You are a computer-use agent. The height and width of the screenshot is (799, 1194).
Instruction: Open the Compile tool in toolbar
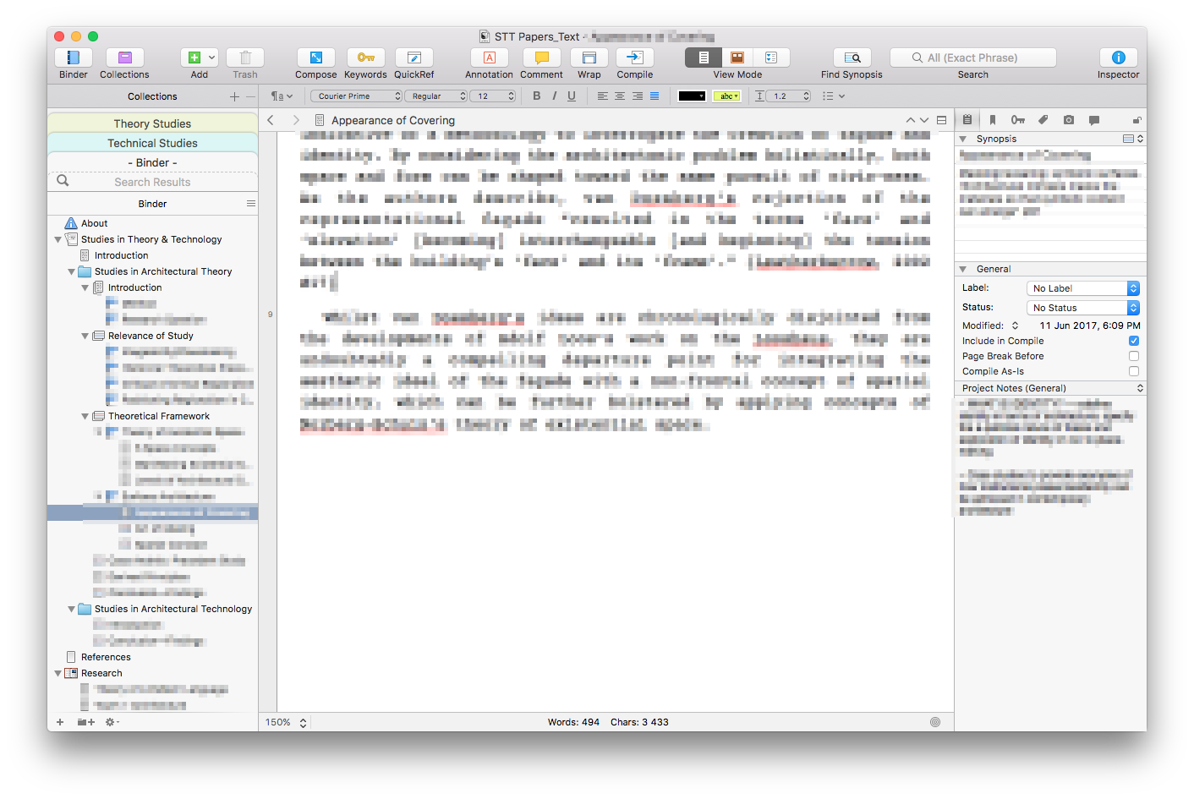click(634, 58)
